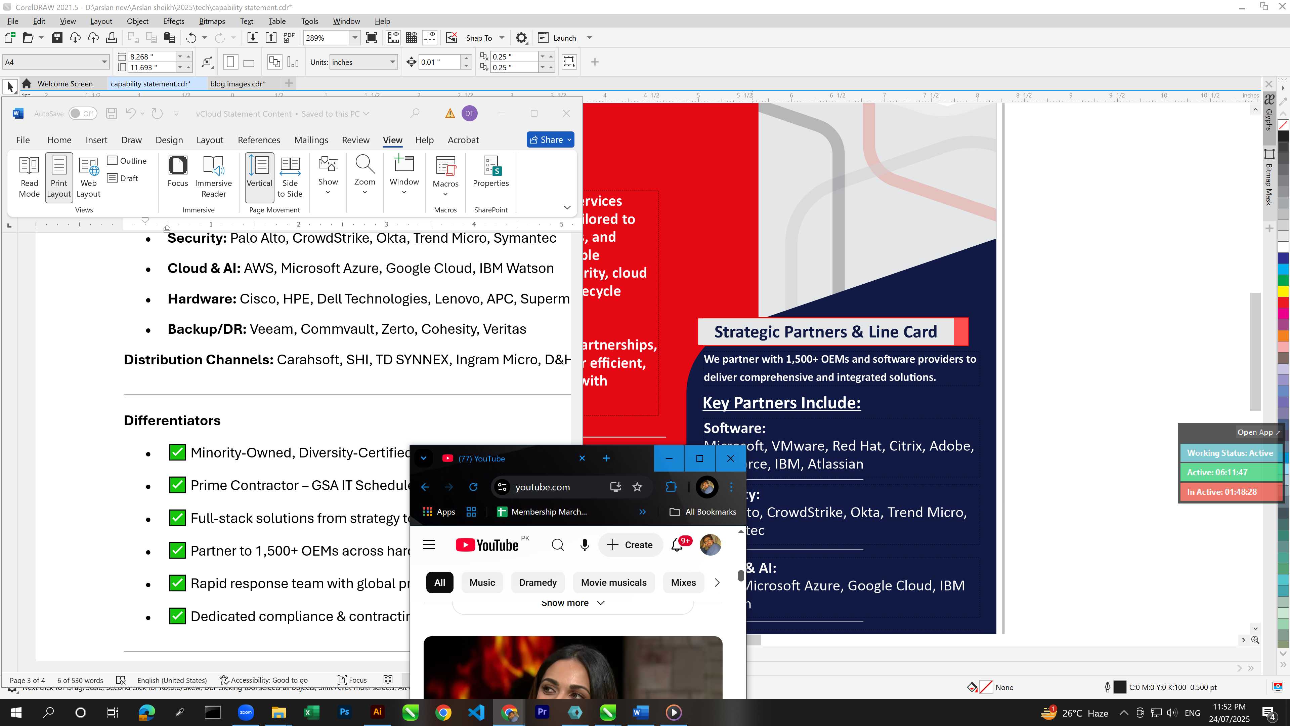
Task: Click the Landscape page orientation icon
Action: [249, 63]
